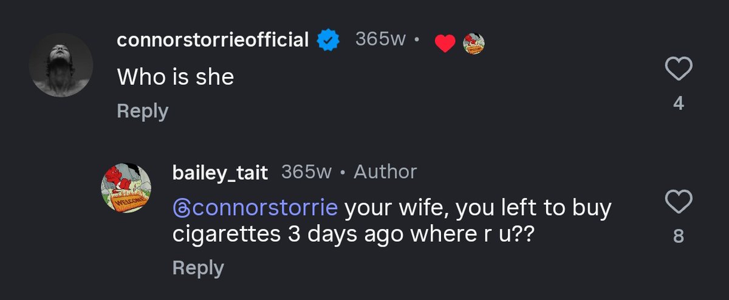Click the "Who is she" comment text

click(175, 76)
